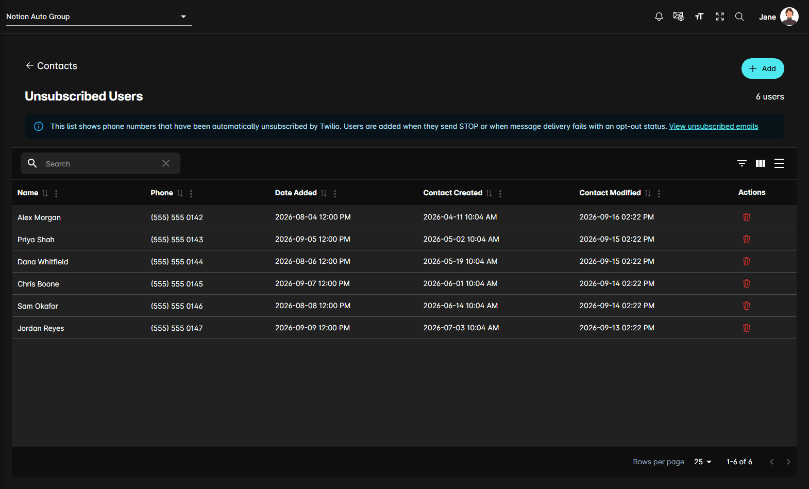
Task: Open Jane's profile avatar
Action: pos(789,16)
